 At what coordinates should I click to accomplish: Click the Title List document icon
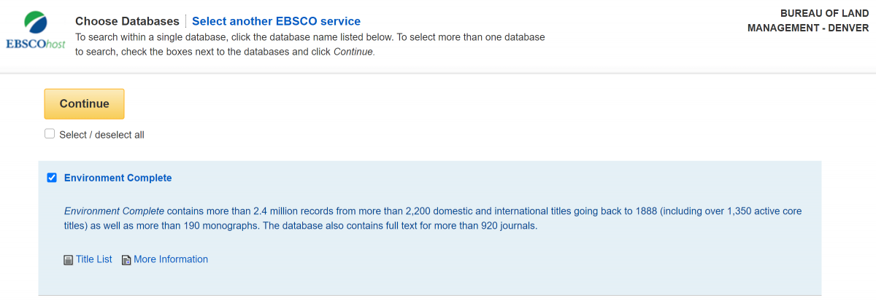(x=69, y=260)
